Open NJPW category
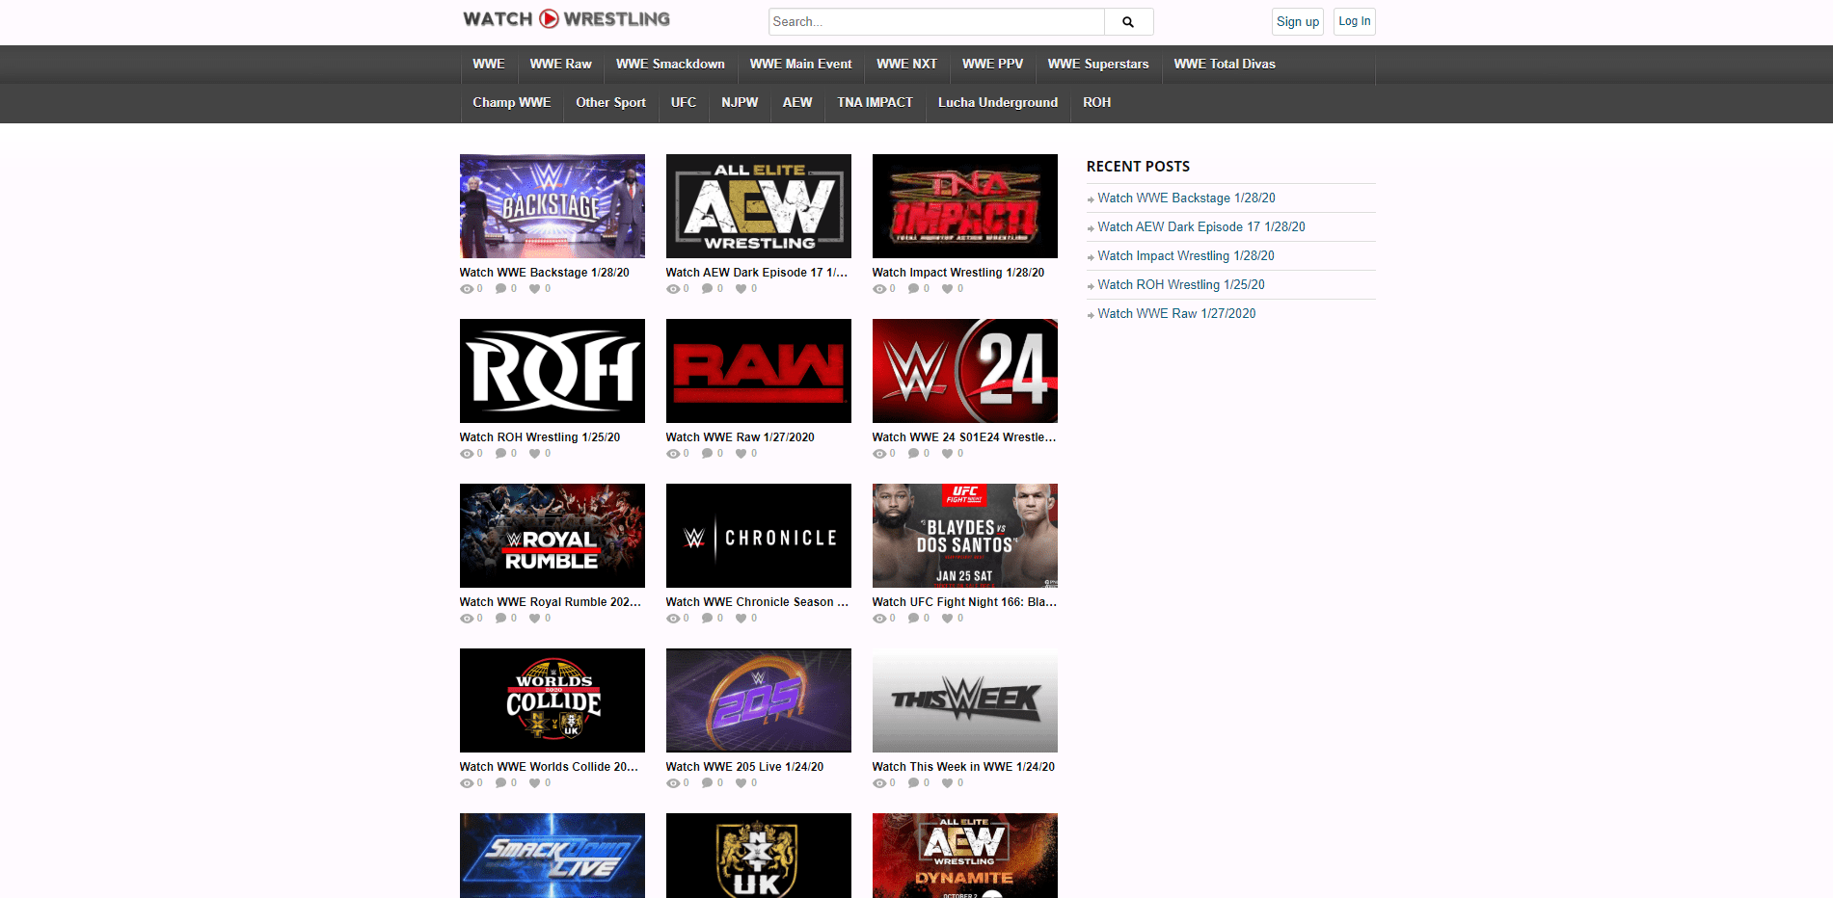The width and height of the screenshot is (1833, 898). pos(741,103)
